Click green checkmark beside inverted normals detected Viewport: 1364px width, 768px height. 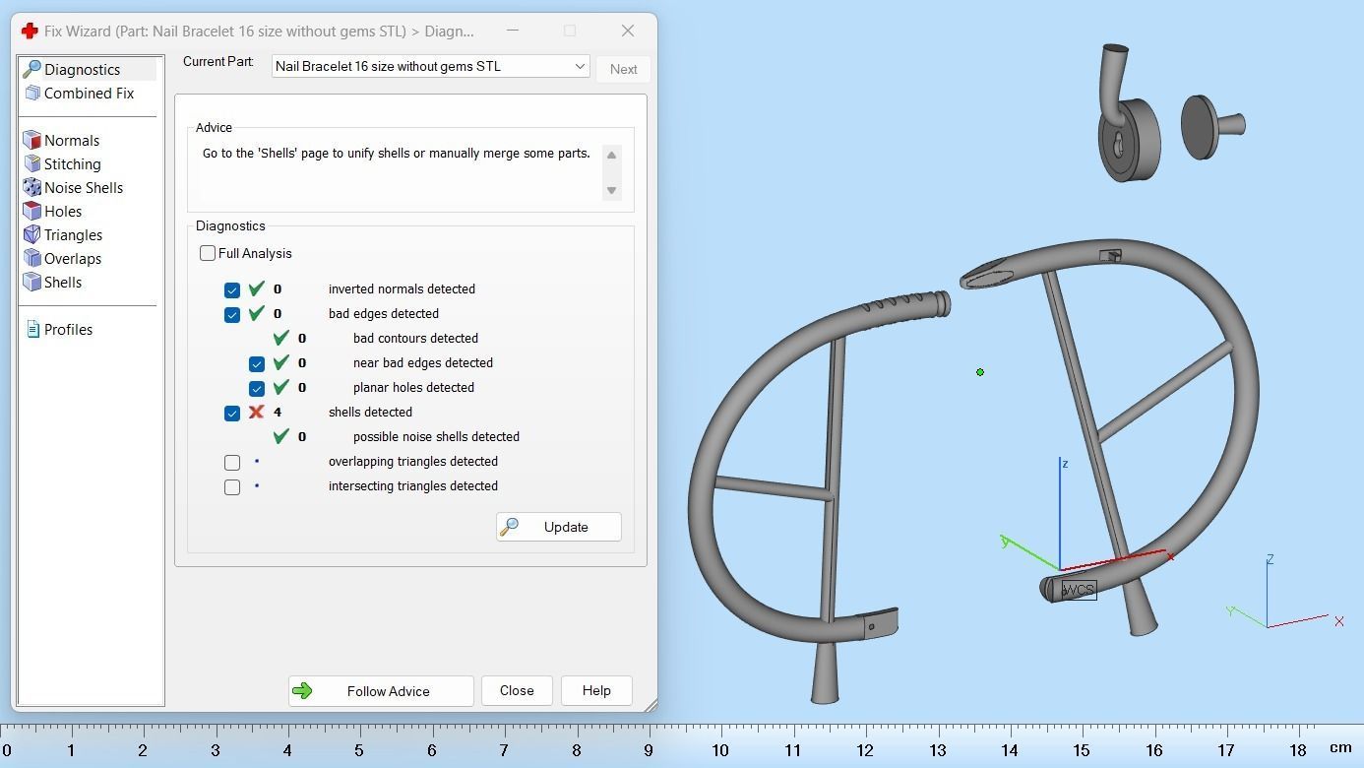coord(257,288)
